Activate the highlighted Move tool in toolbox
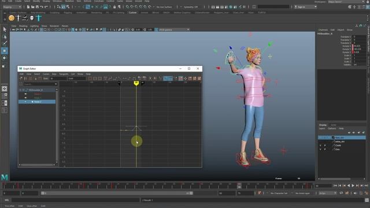 (5, 51)
